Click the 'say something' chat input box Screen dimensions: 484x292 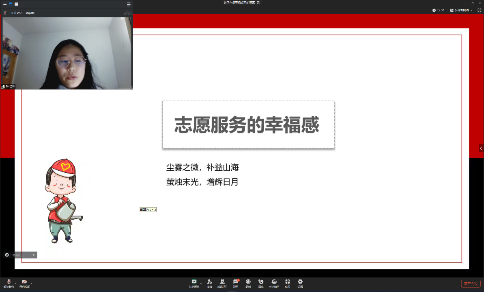(19, 255)
